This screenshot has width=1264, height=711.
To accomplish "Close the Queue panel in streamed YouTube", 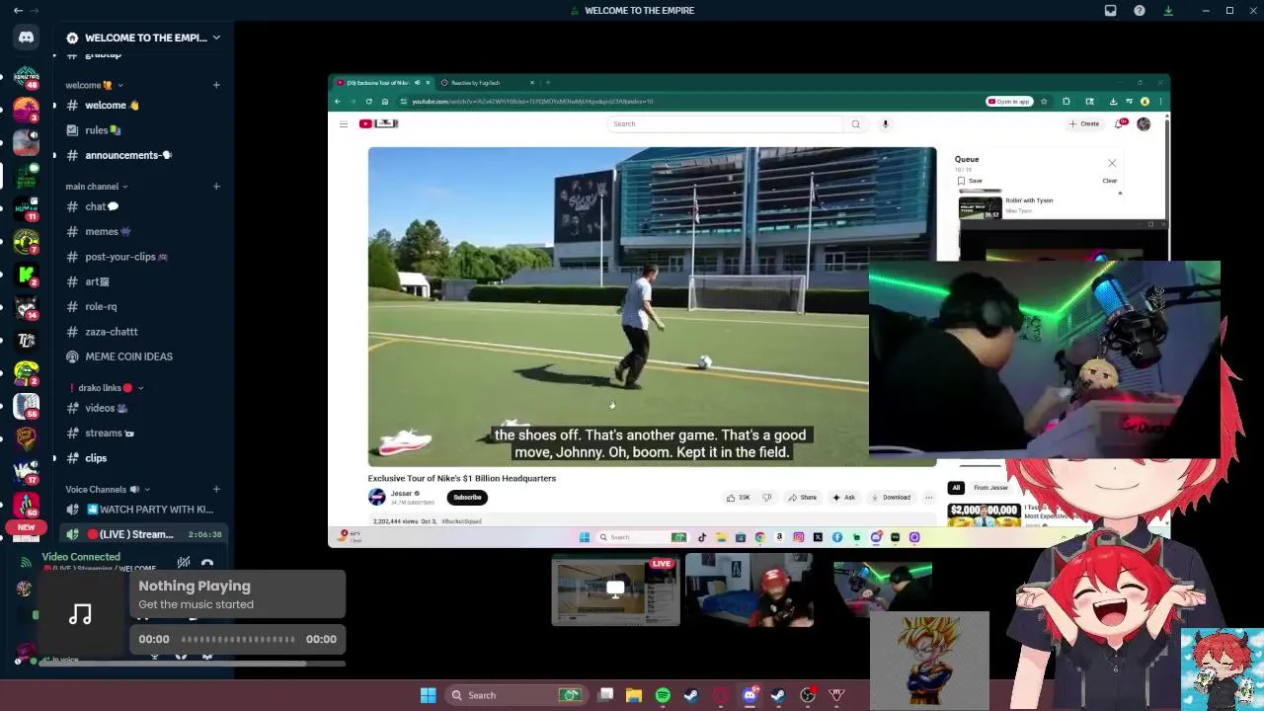I will tap(1112, 164).
